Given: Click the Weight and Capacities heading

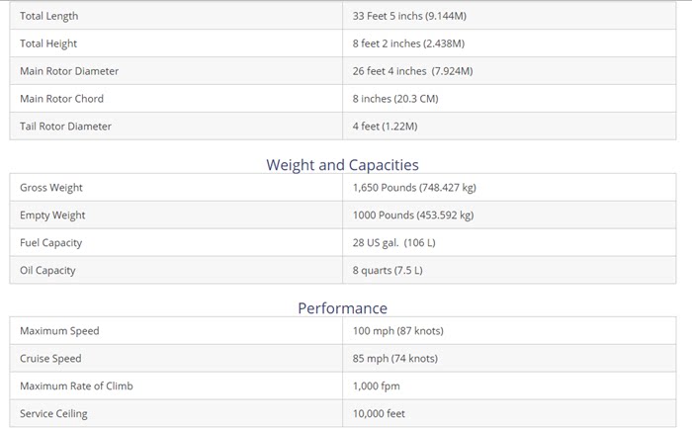Looking at the screenshot, I should click(342, 165).
